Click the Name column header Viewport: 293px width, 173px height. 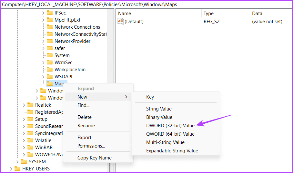[159, 14]
